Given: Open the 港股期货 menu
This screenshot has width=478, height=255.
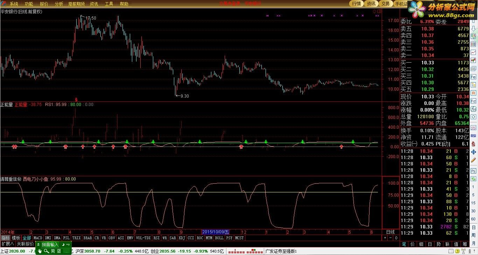Looking at the screenshot, I should [76, 4].
